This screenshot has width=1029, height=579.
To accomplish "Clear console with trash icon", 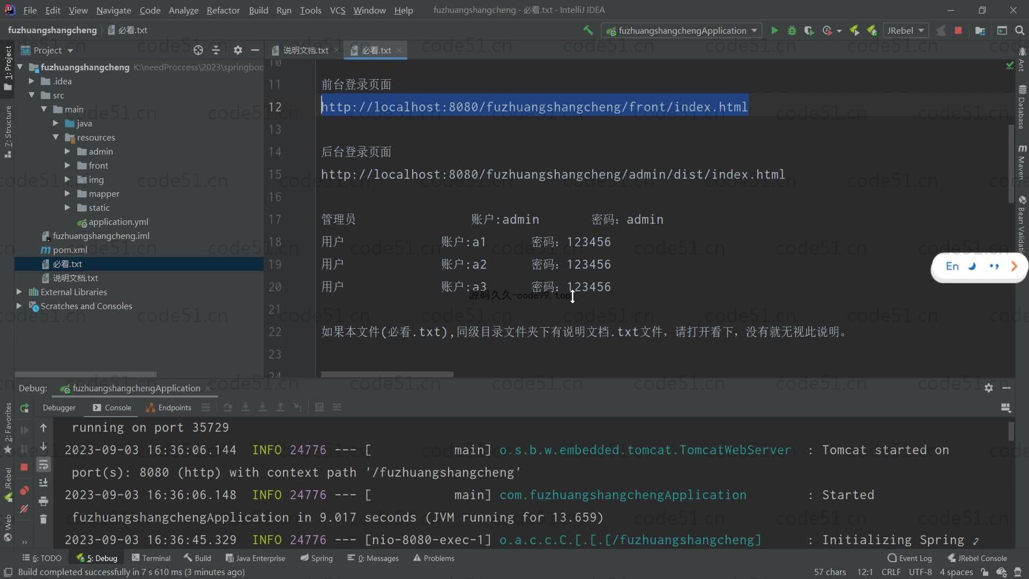I will point(43,519).
